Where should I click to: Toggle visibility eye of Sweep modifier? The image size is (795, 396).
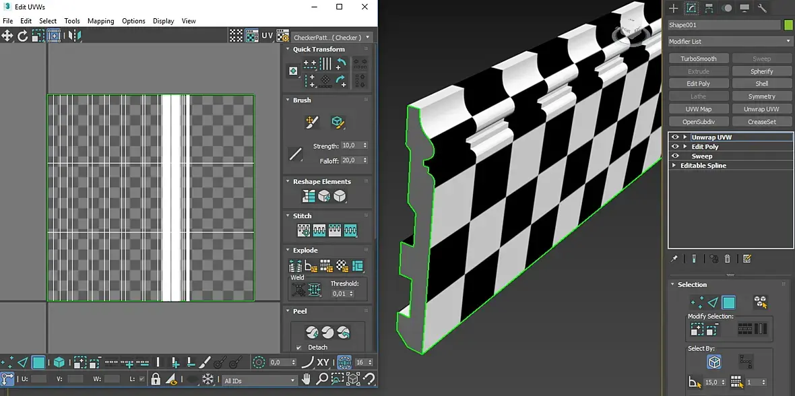675,156
